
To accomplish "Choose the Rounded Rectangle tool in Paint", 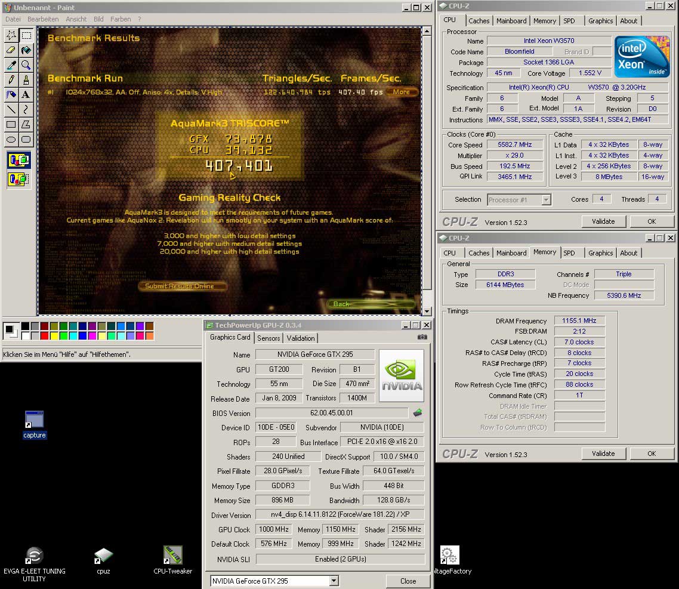I will [x=26, y=139].
